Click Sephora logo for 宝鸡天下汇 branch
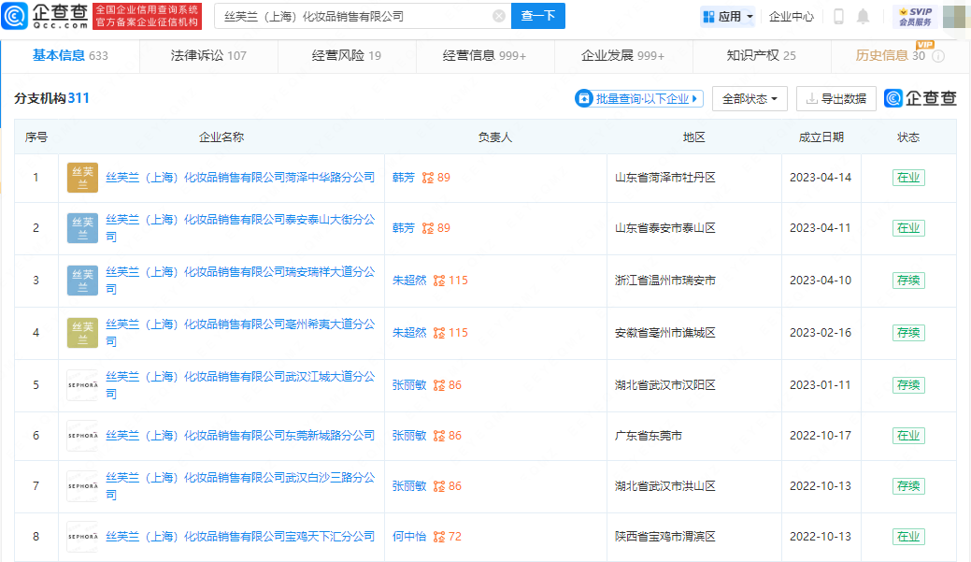The image size is (971, 562). click(x=82, y=537)
